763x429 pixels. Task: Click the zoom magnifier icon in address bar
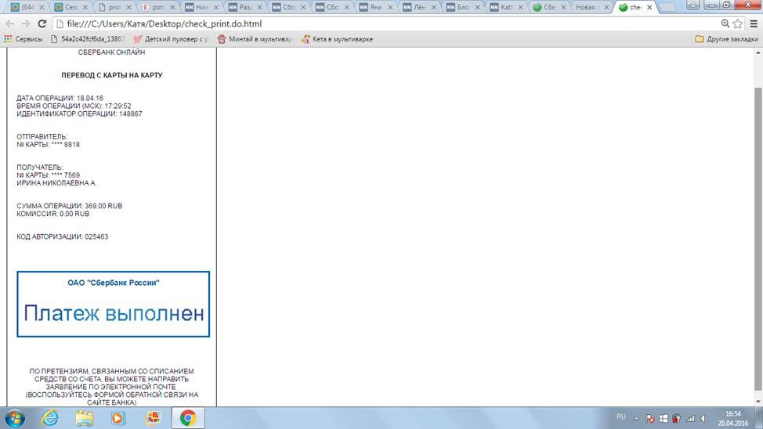(725, 23)
